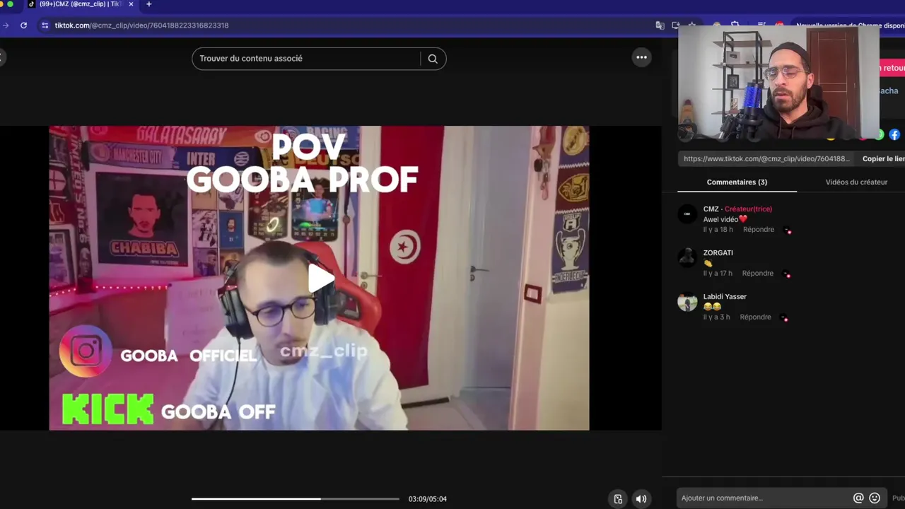Click the '03:09/05:04' time display
The width and height of the screenshot is (905, 509).
pyautogui.click(x=427, y=499)
